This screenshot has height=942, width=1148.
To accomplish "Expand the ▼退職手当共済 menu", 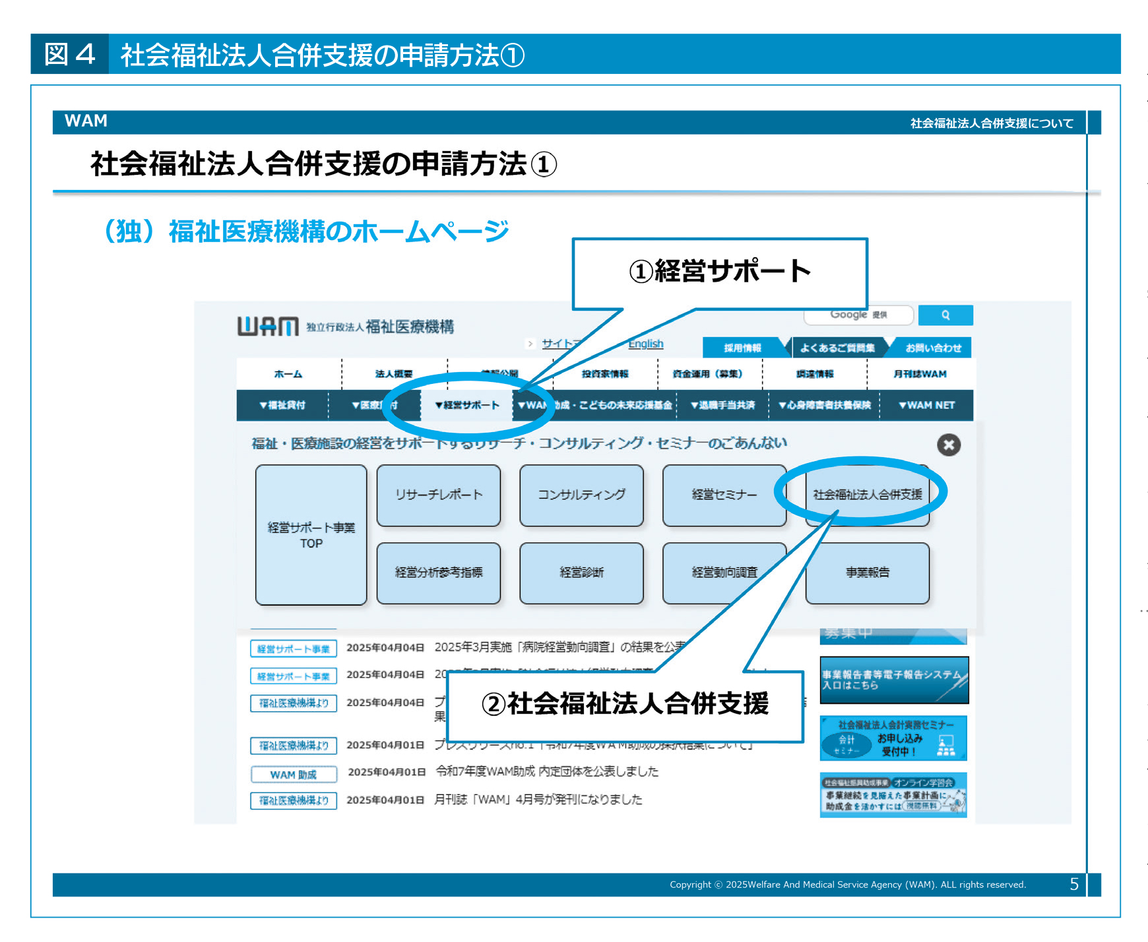I will 722,405.
